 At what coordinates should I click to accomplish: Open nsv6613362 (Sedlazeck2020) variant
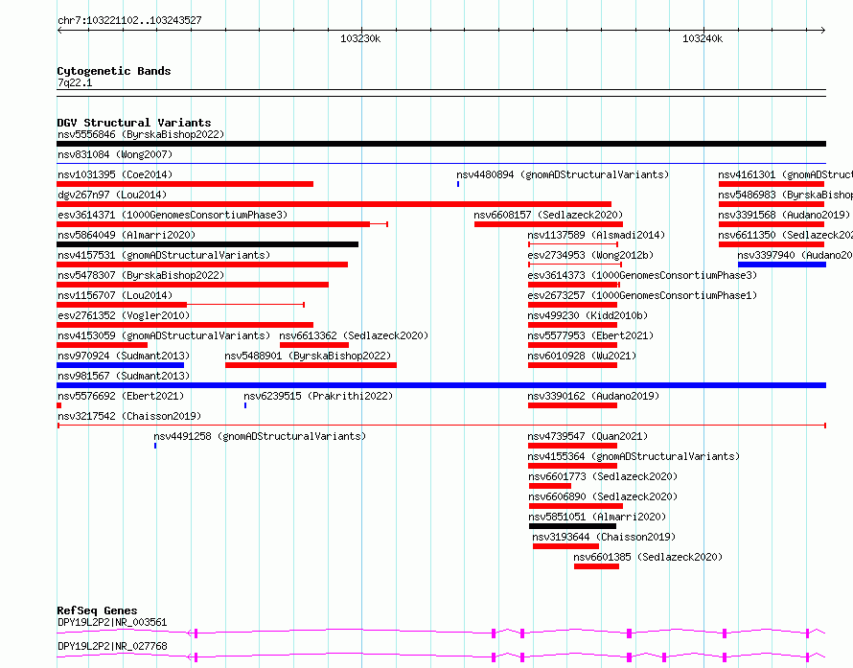point(355,335)
